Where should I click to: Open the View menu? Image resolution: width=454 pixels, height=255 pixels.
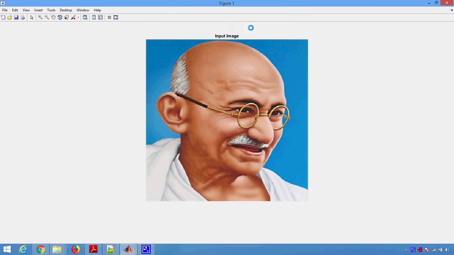coord(26,10)
